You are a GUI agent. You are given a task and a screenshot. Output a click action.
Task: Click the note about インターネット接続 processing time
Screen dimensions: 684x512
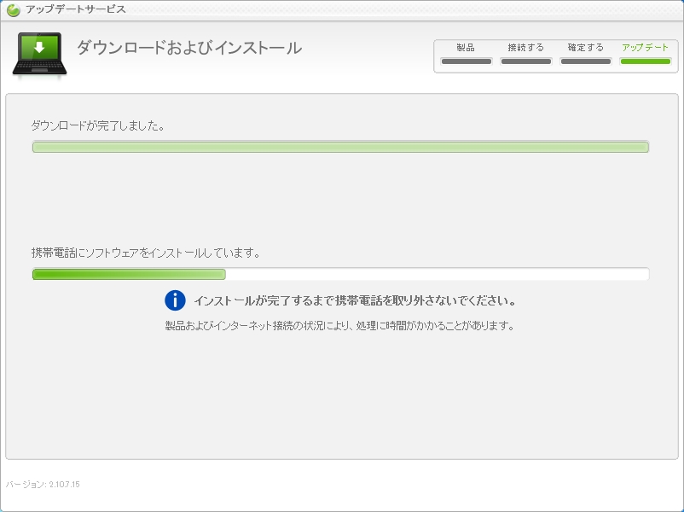pyautogui.click(x=339, y=325)
